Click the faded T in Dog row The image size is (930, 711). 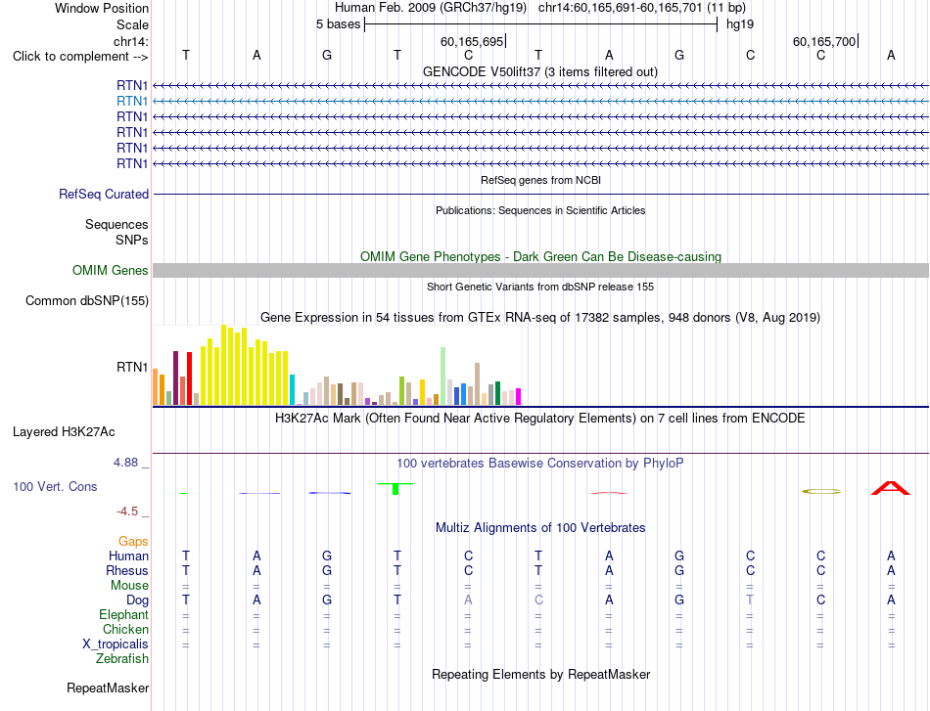coord(750,600)
